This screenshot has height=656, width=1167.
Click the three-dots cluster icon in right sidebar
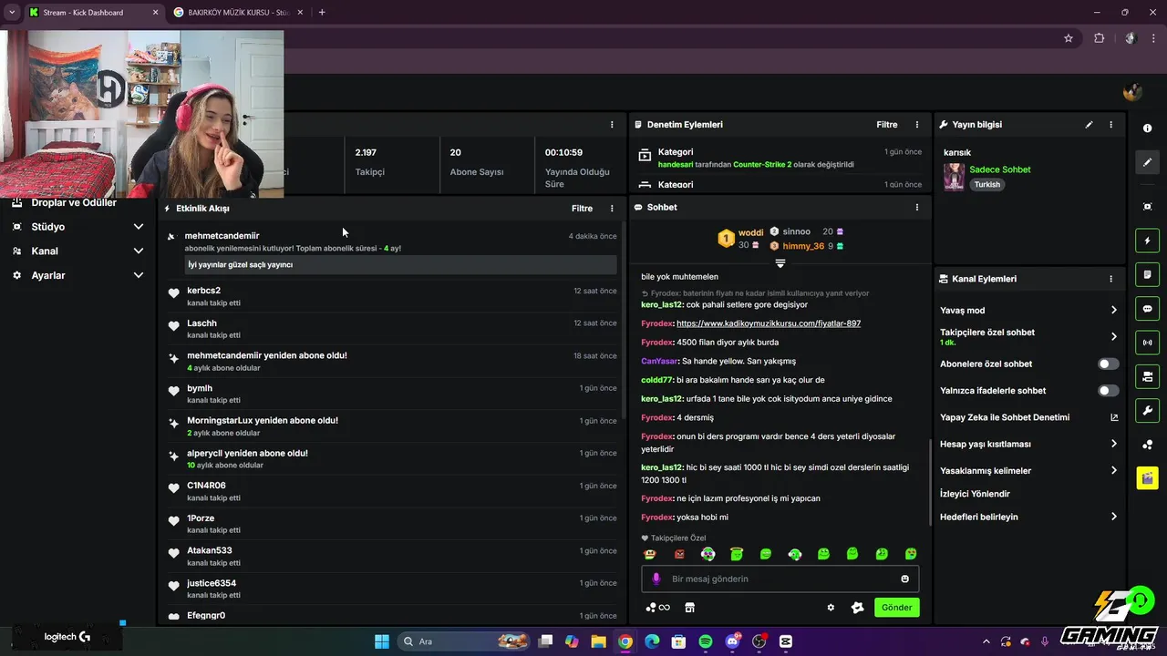coord(1147,445)
